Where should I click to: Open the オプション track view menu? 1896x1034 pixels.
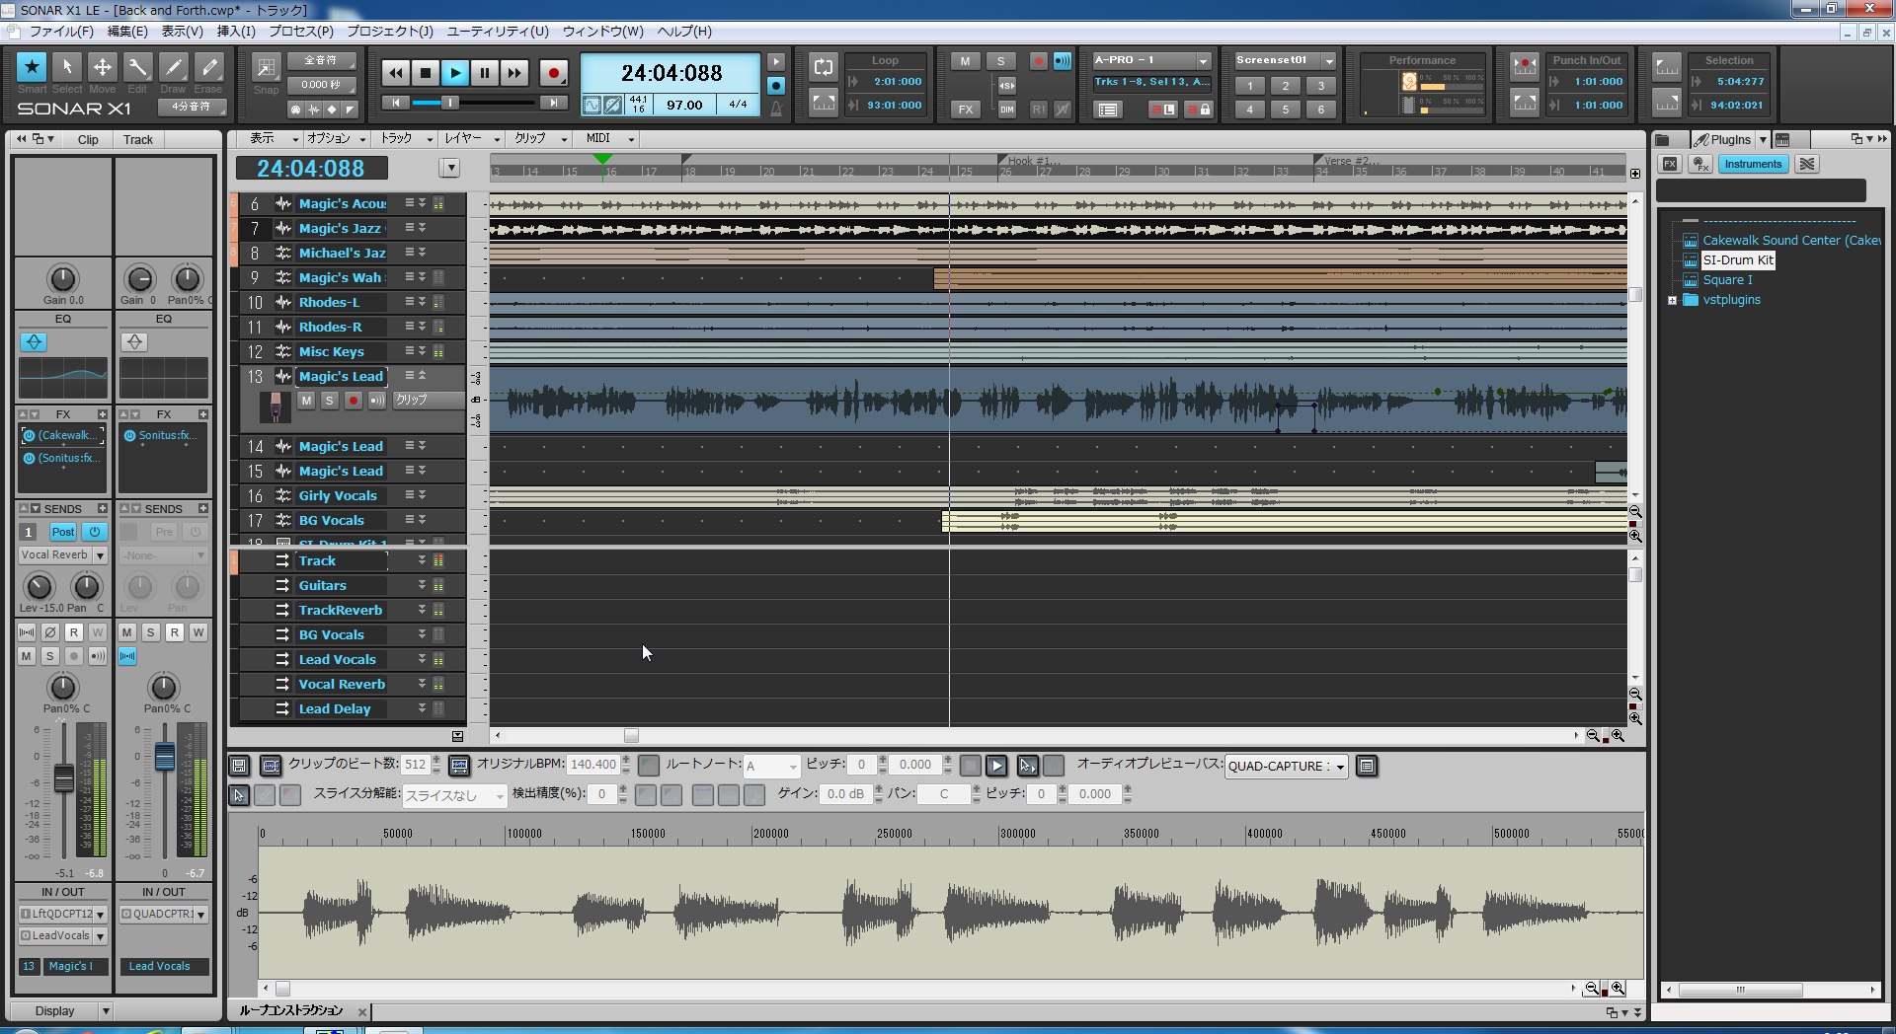tap(336, 138)
